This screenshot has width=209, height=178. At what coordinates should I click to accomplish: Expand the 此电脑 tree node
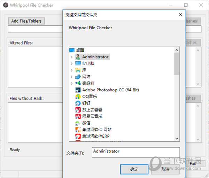(71, 64)
